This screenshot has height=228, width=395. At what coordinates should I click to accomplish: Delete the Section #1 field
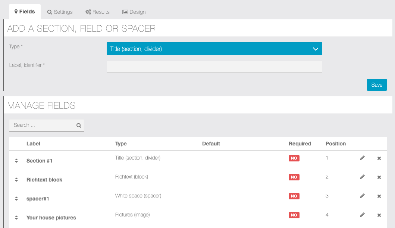click(x=379, y=158)
